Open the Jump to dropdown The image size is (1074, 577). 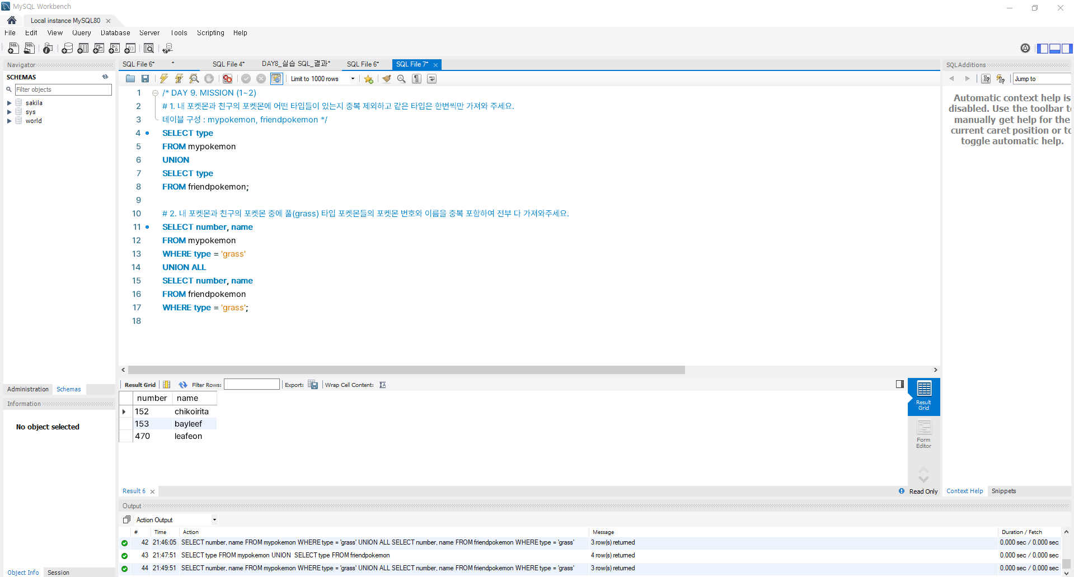tap(1042, 79)
